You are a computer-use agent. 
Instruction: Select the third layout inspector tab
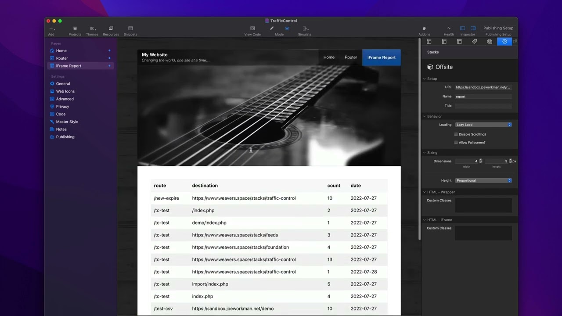click(x=459, y=41)
